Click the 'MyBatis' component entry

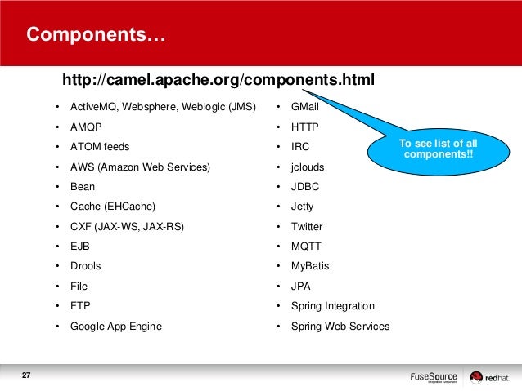(310, 266)
